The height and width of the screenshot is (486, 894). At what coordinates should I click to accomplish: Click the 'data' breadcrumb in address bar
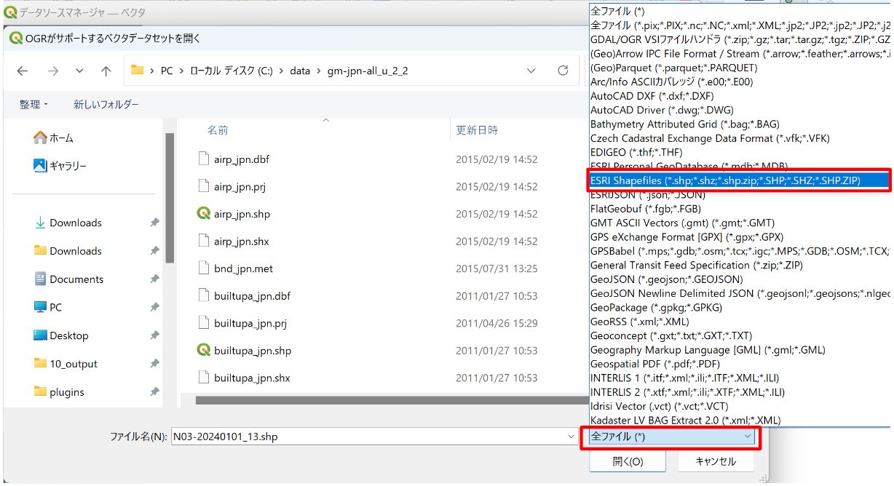300,71
